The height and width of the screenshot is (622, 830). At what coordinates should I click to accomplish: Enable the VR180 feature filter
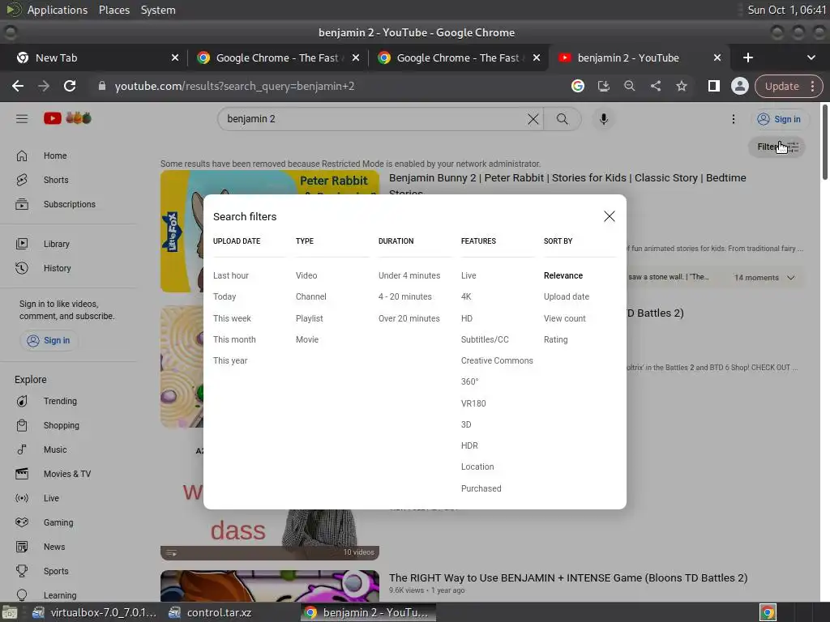pos(473,403)
